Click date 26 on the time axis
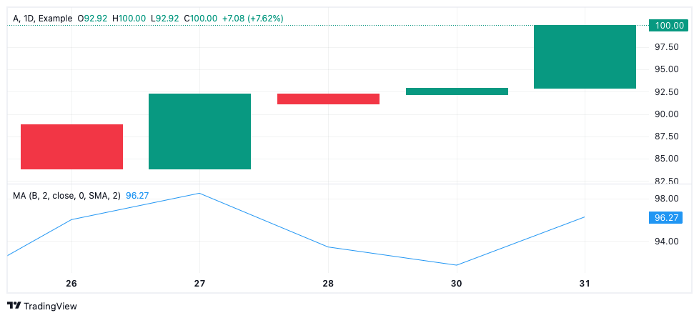Image resolution: width=699 pixels, height=318 pixels. [x=71, y=284]
